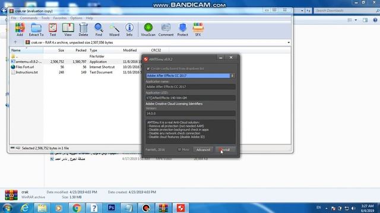Click the EN language indicator

click(318, 208)
